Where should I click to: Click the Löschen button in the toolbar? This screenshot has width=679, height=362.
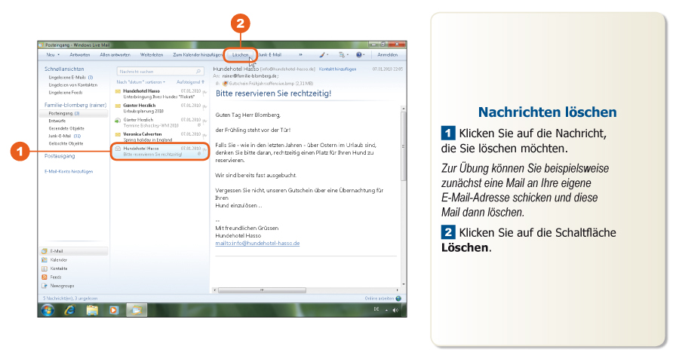coord(241,55)
